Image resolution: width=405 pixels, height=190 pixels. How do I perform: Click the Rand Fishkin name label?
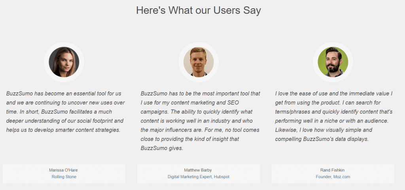pos(332,170)
